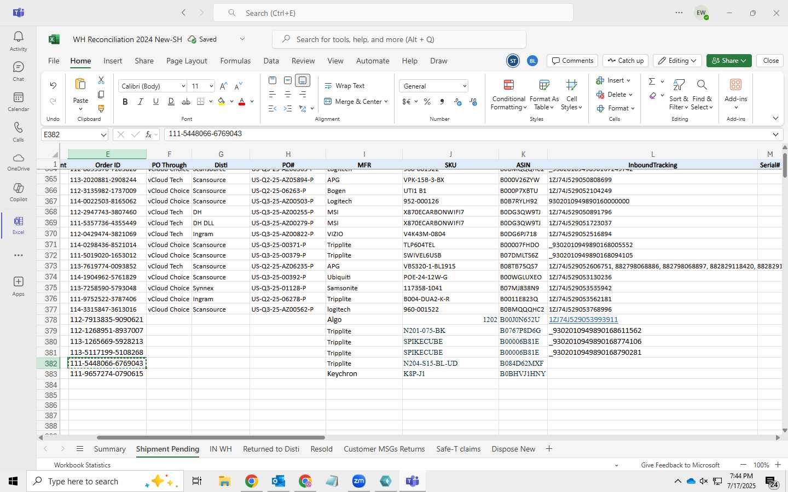Toggle Strikethrough formatting
Viewport: 788px width, 492px height.
pos(186,102)
